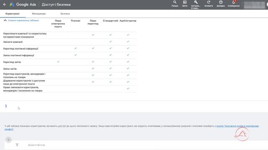Click the back arrow in header
This screenshot has width=268, height=150.
pyautogui.click(x=5, y=5)
